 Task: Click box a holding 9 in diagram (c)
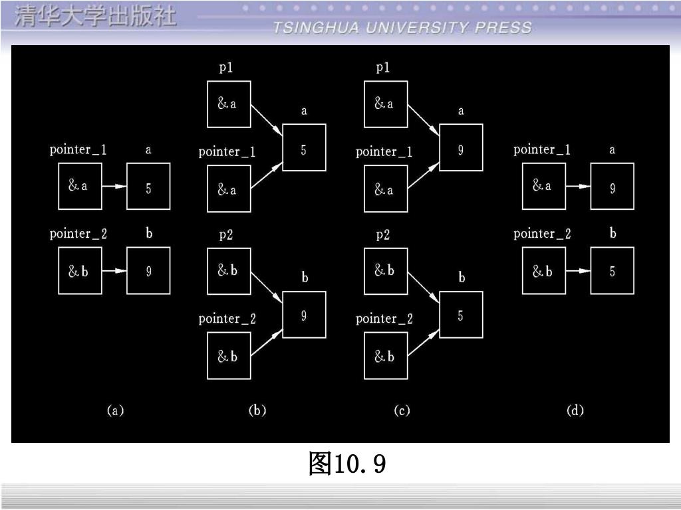coord(461,147)
